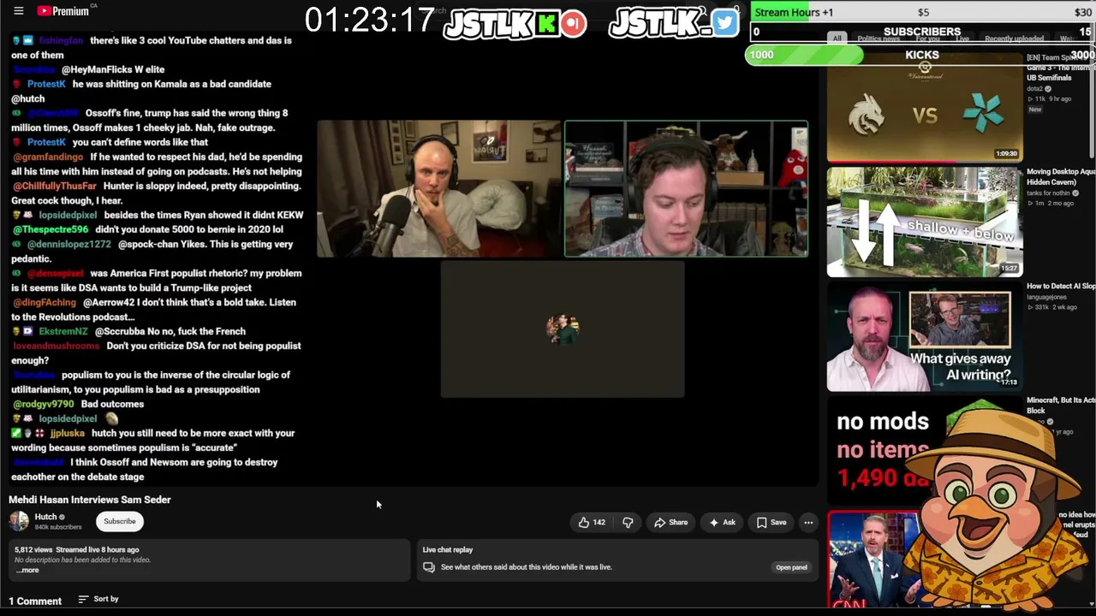Play the What gives away AI writing thumbnail
Screen dimensions: 1096x616
(925, 337)
